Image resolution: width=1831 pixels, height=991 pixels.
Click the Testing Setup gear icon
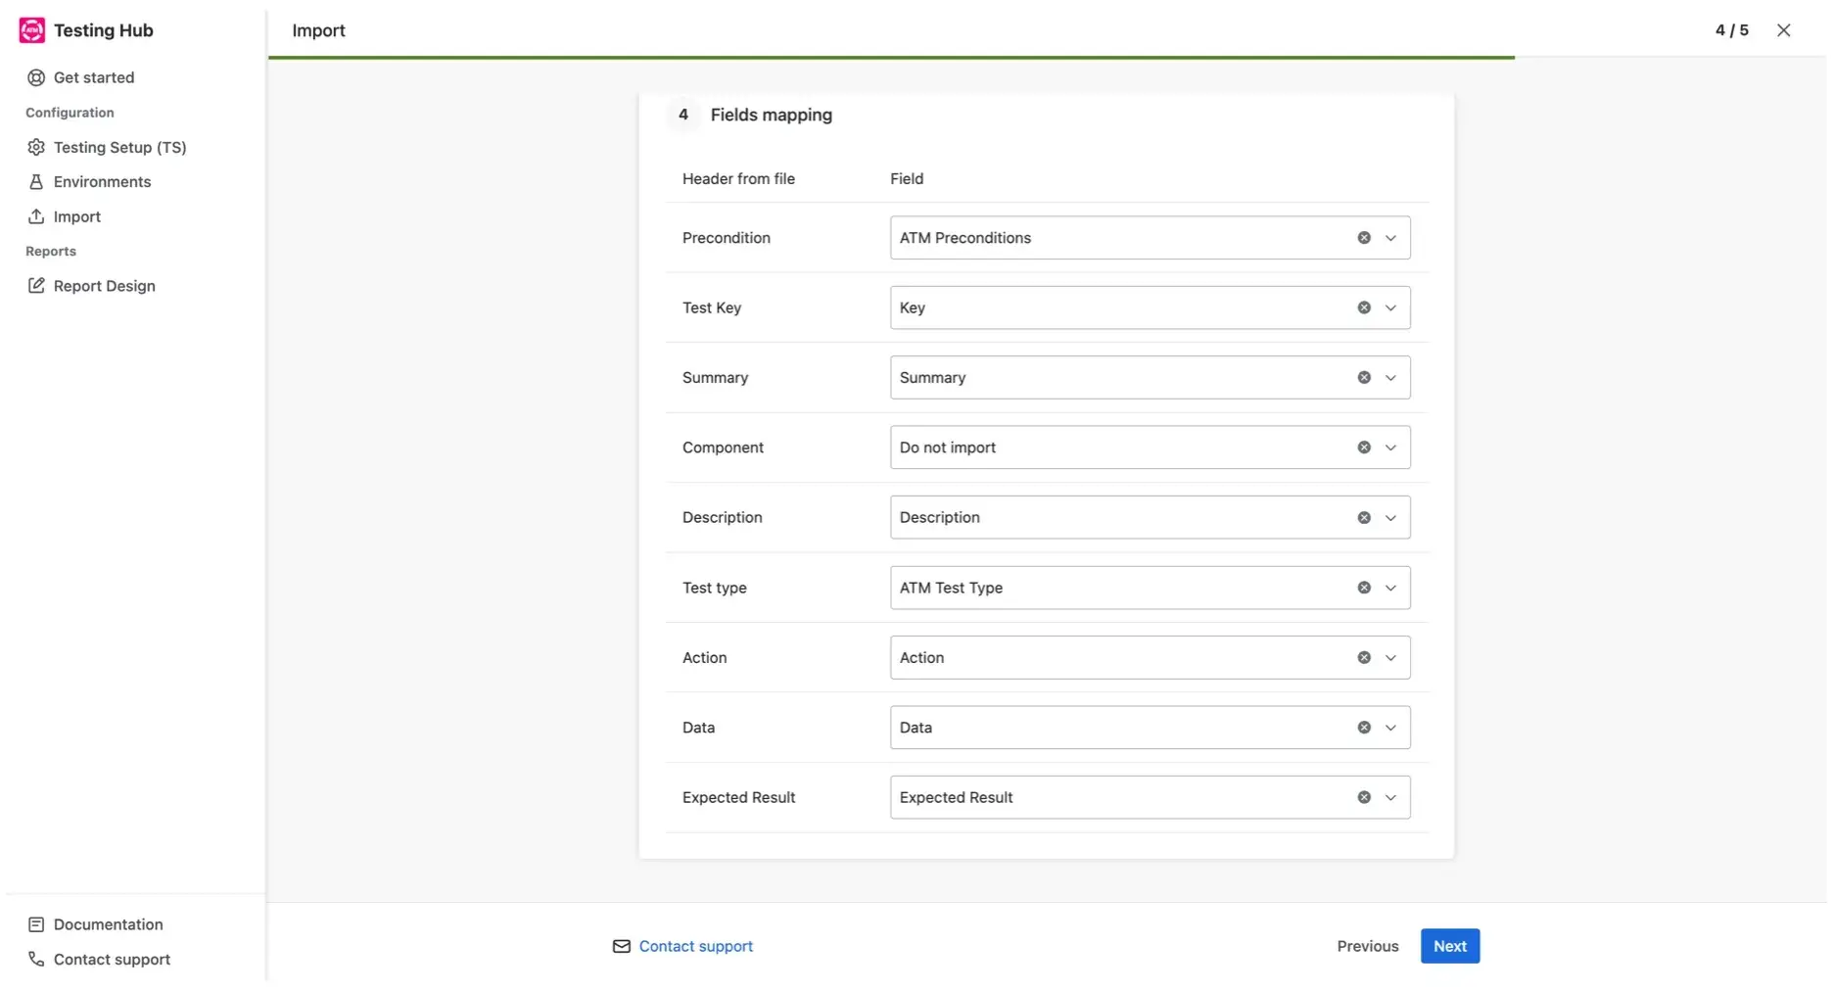coord(35,147)
